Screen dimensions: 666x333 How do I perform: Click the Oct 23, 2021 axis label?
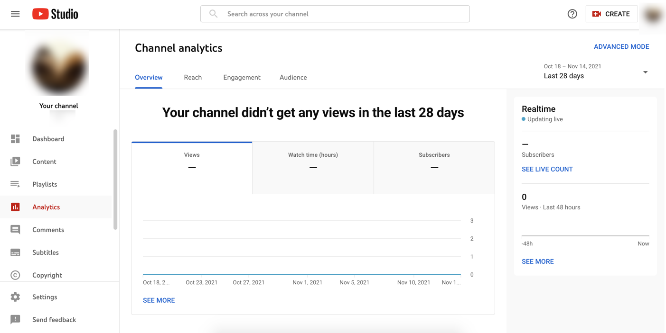[202, 282]
